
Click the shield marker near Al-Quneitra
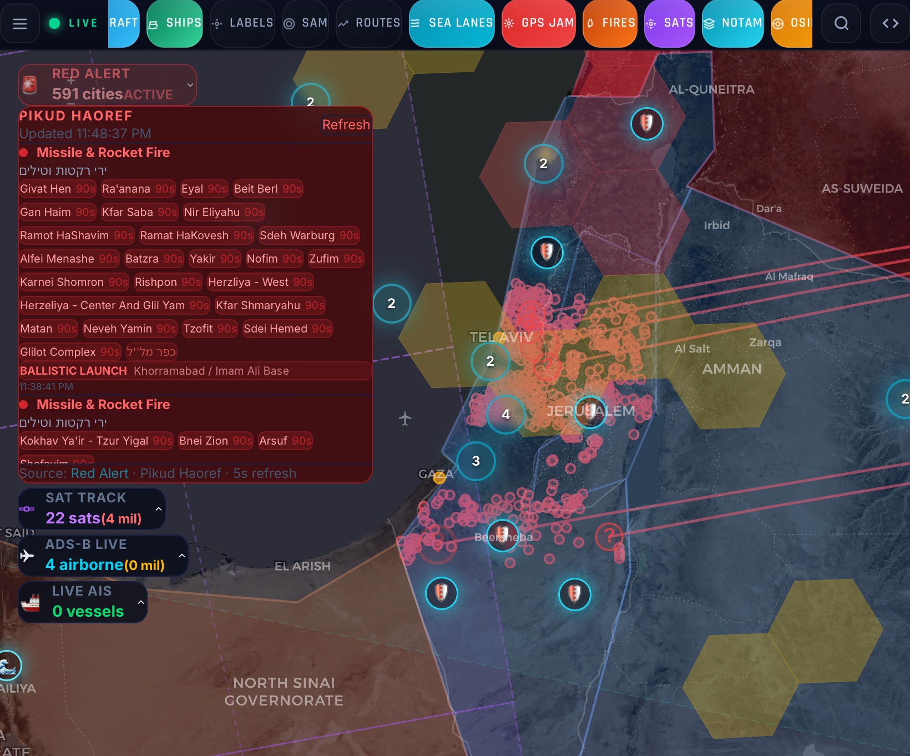[x=646, y=123]
